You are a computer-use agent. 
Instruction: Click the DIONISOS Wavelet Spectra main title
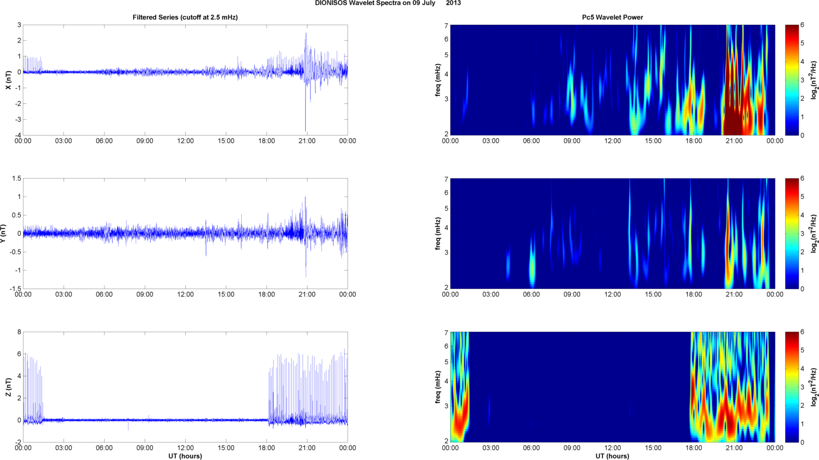tap(388, 3)
